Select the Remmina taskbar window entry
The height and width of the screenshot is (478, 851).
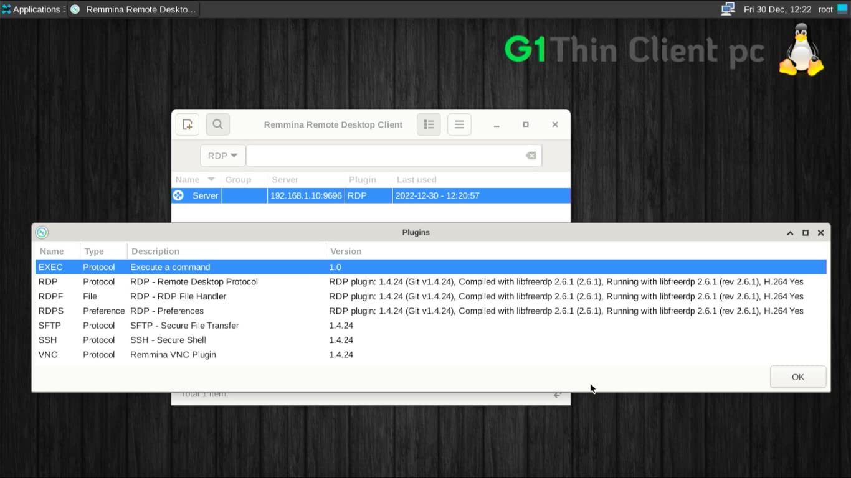(x=133, y=9)
